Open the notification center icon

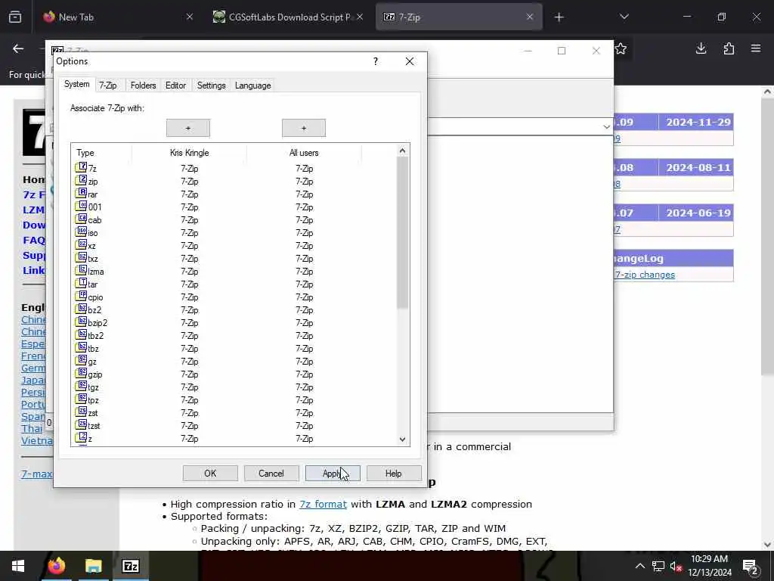751,567
